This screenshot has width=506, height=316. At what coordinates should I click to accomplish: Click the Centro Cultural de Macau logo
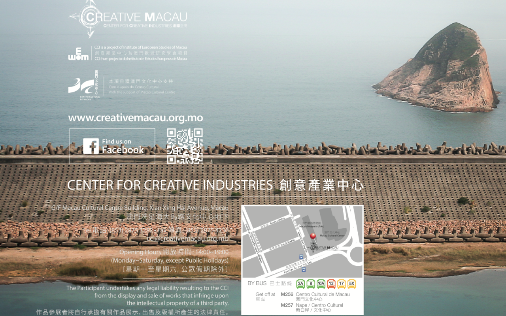point(84,85)
